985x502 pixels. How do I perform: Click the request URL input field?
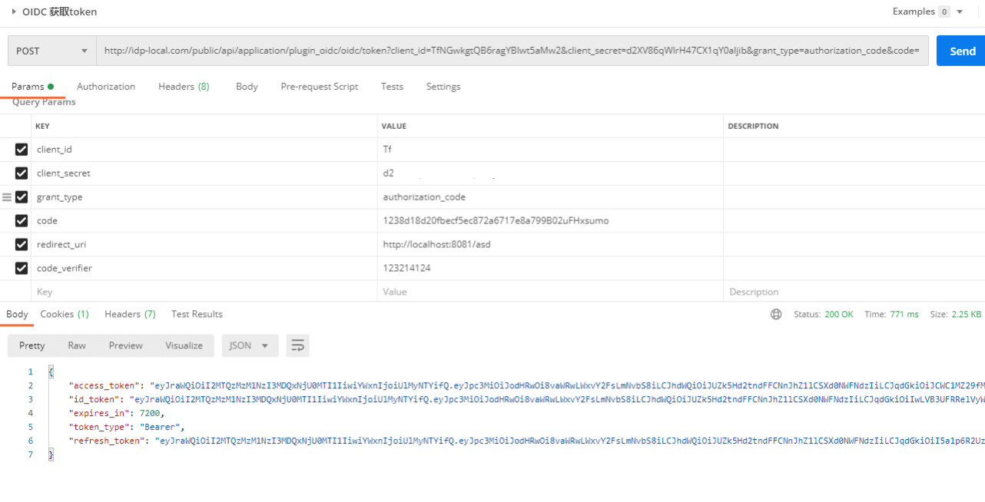[511, 51]
